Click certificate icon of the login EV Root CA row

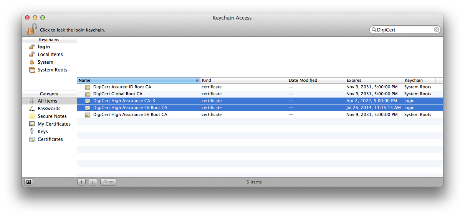pos(88,108)
